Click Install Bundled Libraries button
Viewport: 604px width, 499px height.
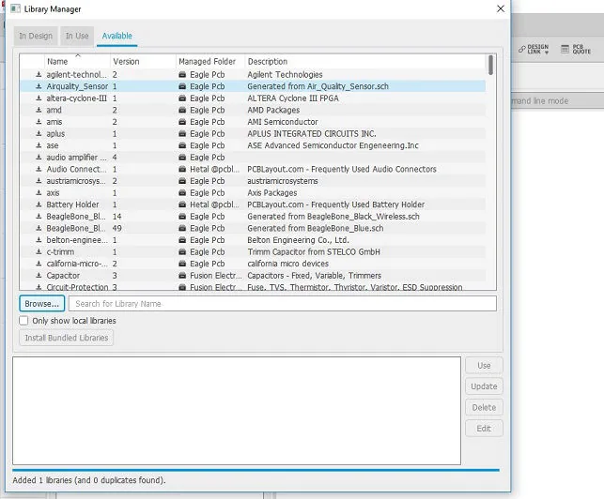[67, 338]
